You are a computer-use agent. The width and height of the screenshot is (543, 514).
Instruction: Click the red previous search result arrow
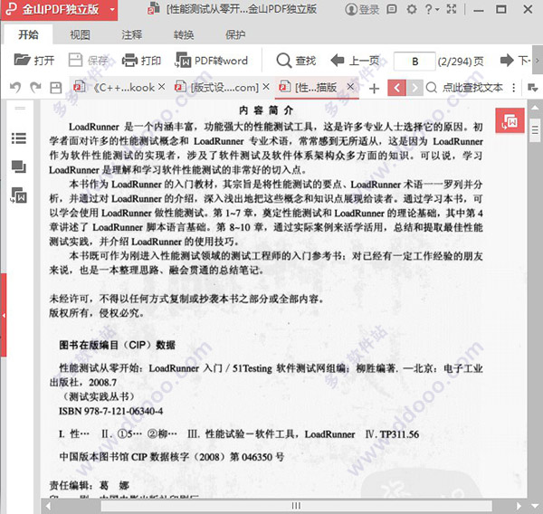point(397,88)
